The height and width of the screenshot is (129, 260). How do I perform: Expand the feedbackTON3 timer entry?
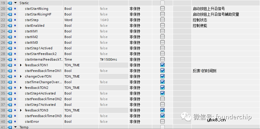click(x=21, y=110)
